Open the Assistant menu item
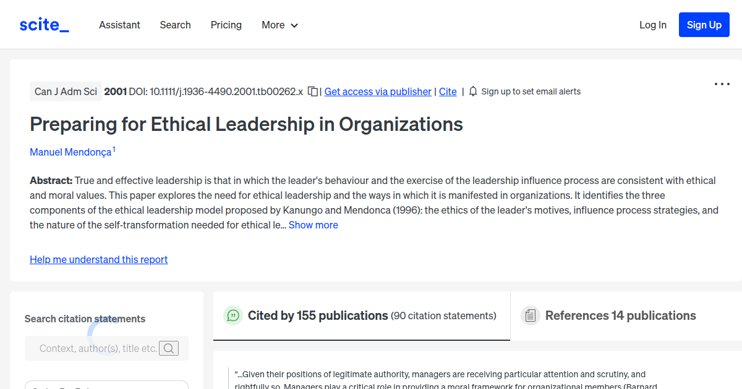Image resolution: width=742 pixels, height=389 pixels. pos(119,25)
